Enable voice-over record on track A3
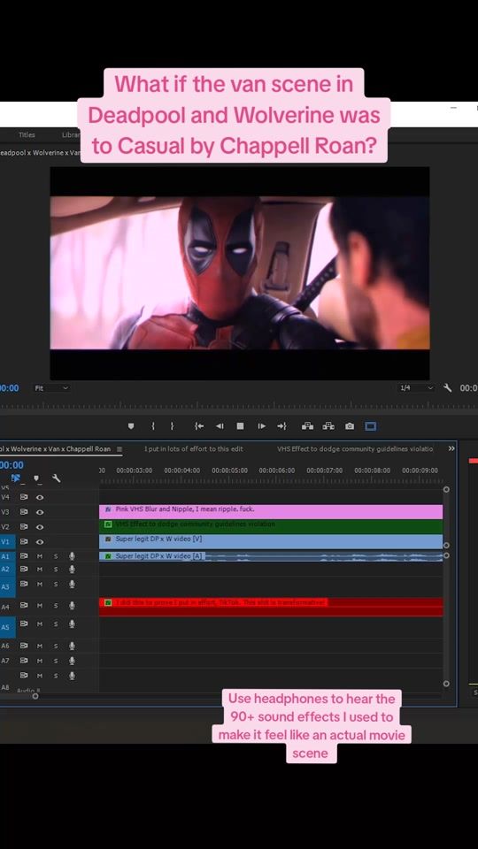This screenshot has width=478, height=849. click(x=72, y=584)
